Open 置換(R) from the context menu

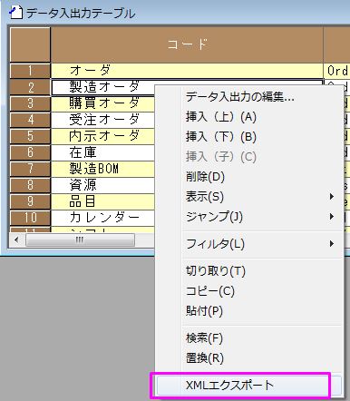click(248, 358)
